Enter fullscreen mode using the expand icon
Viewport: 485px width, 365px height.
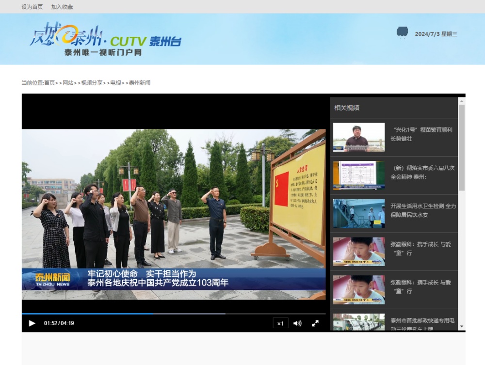pyautogui.click(x=315, y=323)
